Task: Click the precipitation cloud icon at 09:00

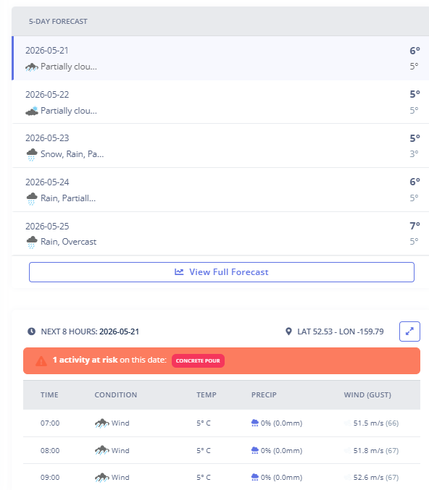Action: pyautogui.click(x=254, y=478)
